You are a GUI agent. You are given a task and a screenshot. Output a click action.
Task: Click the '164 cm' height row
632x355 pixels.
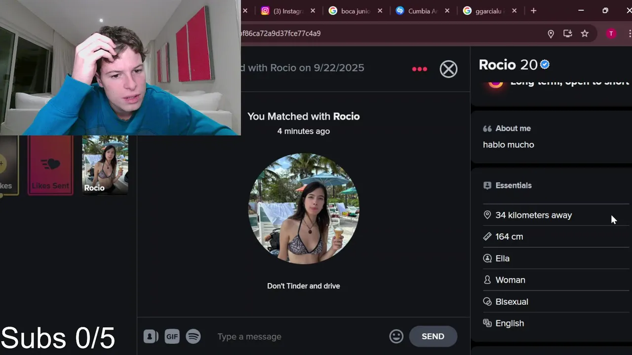[555, 237]
